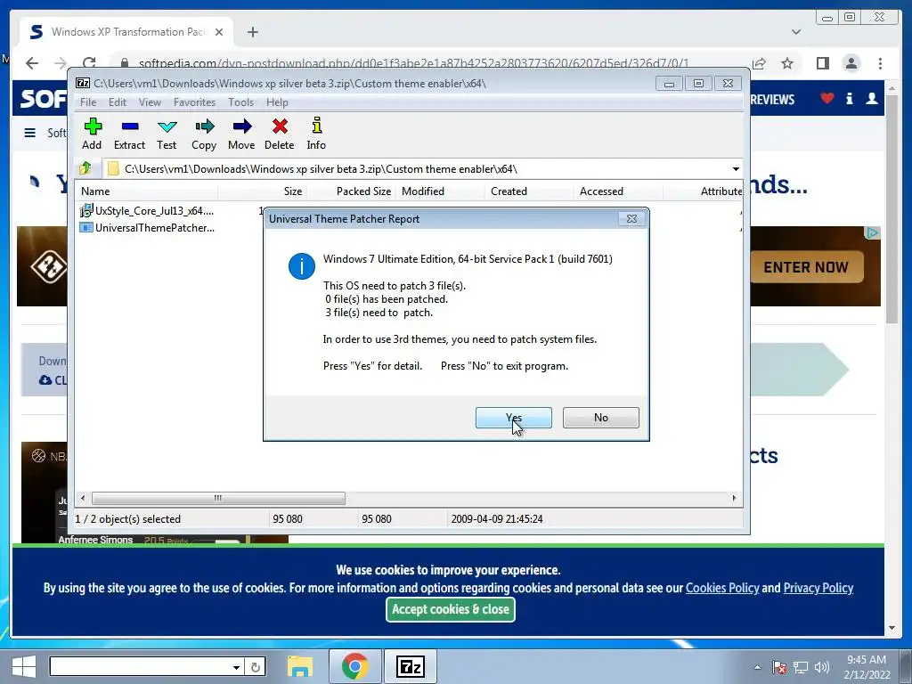Expand the 7-Zip address path dropdown
912x684 pixels.
tap(736, 168)
